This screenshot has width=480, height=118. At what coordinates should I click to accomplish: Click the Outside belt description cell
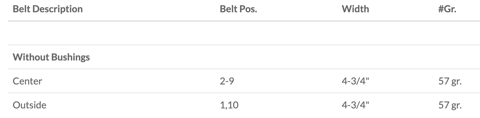30,105
